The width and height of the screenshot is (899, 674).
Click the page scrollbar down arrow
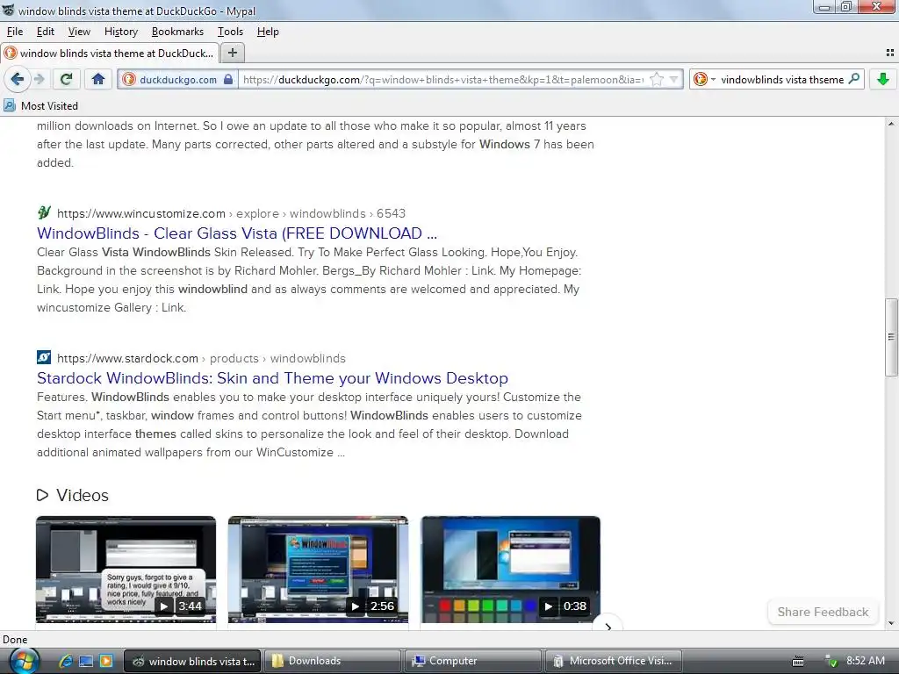pos(891,623)
